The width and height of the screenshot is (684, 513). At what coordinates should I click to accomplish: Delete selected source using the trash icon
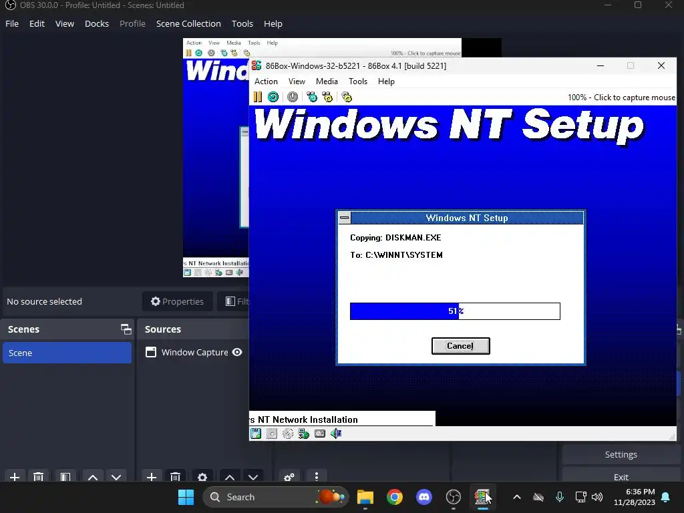(x=176, y=477)
